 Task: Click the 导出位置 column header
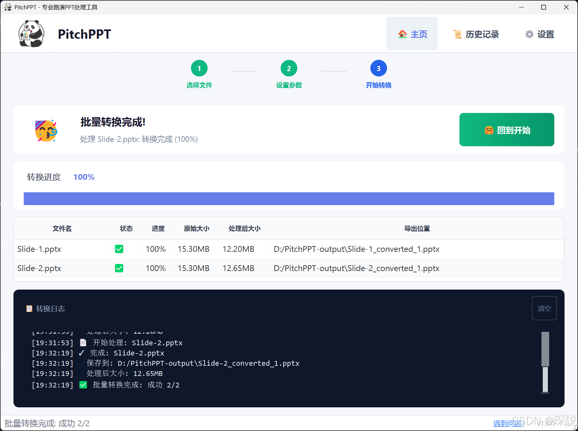(x=417, y=228)
